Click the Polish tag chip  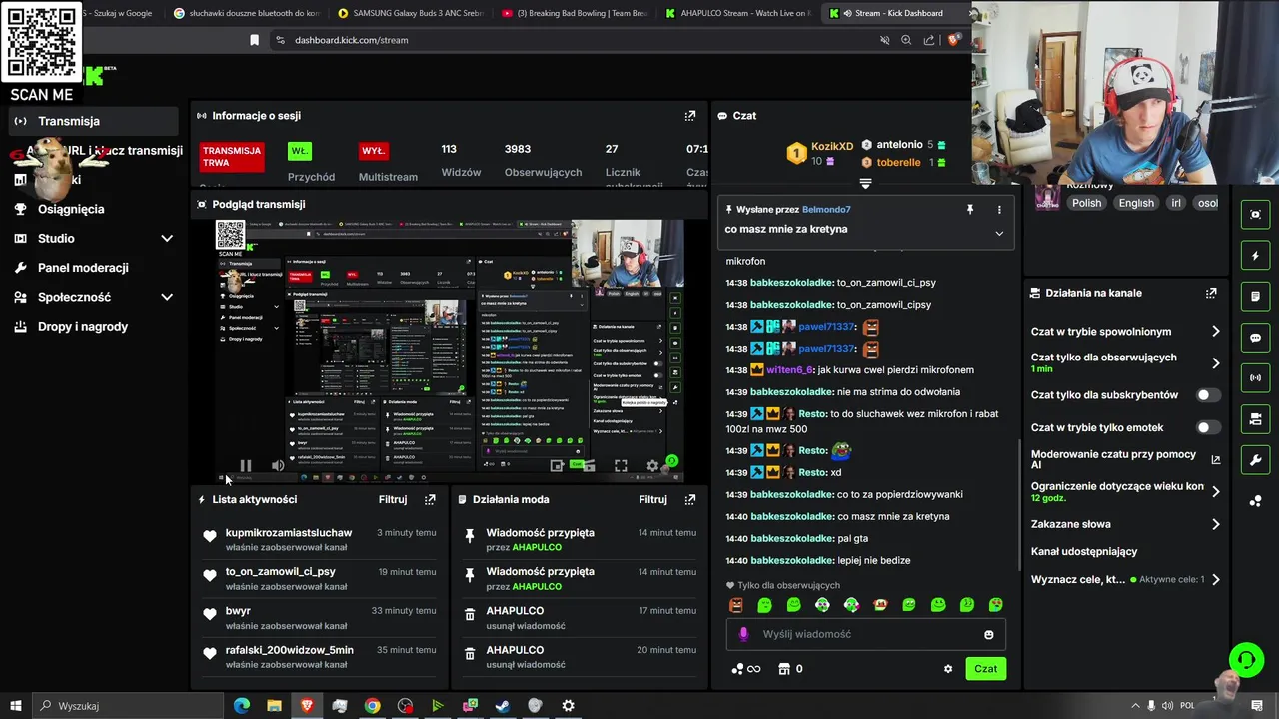point(1086,203)
